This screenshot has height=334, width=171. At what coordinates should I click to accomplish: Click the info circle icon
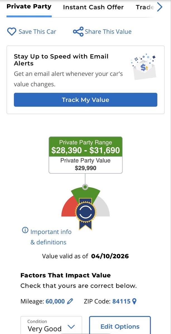[25, 230]
